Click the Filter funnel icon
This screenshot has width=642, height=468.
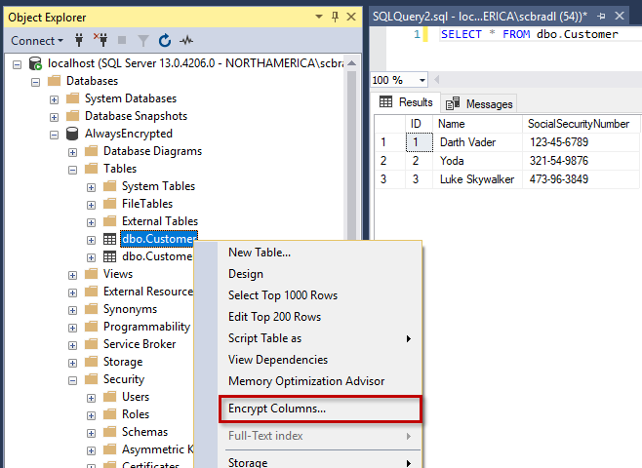pyautogui.click(x=143, y=41)
